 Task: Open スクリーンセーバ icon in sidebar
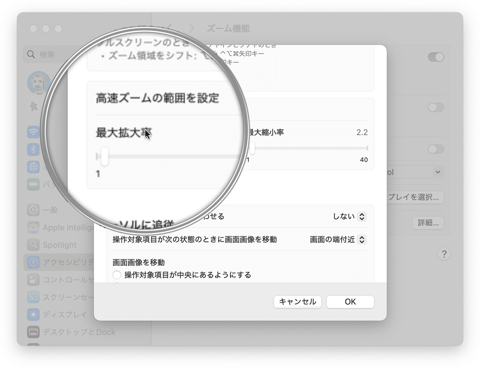coord(33,297)
